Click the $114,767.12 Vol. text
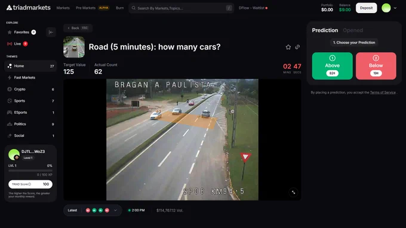Image resolution: width=406 pixels, height=228 pixels. click(x=170, y=211)
